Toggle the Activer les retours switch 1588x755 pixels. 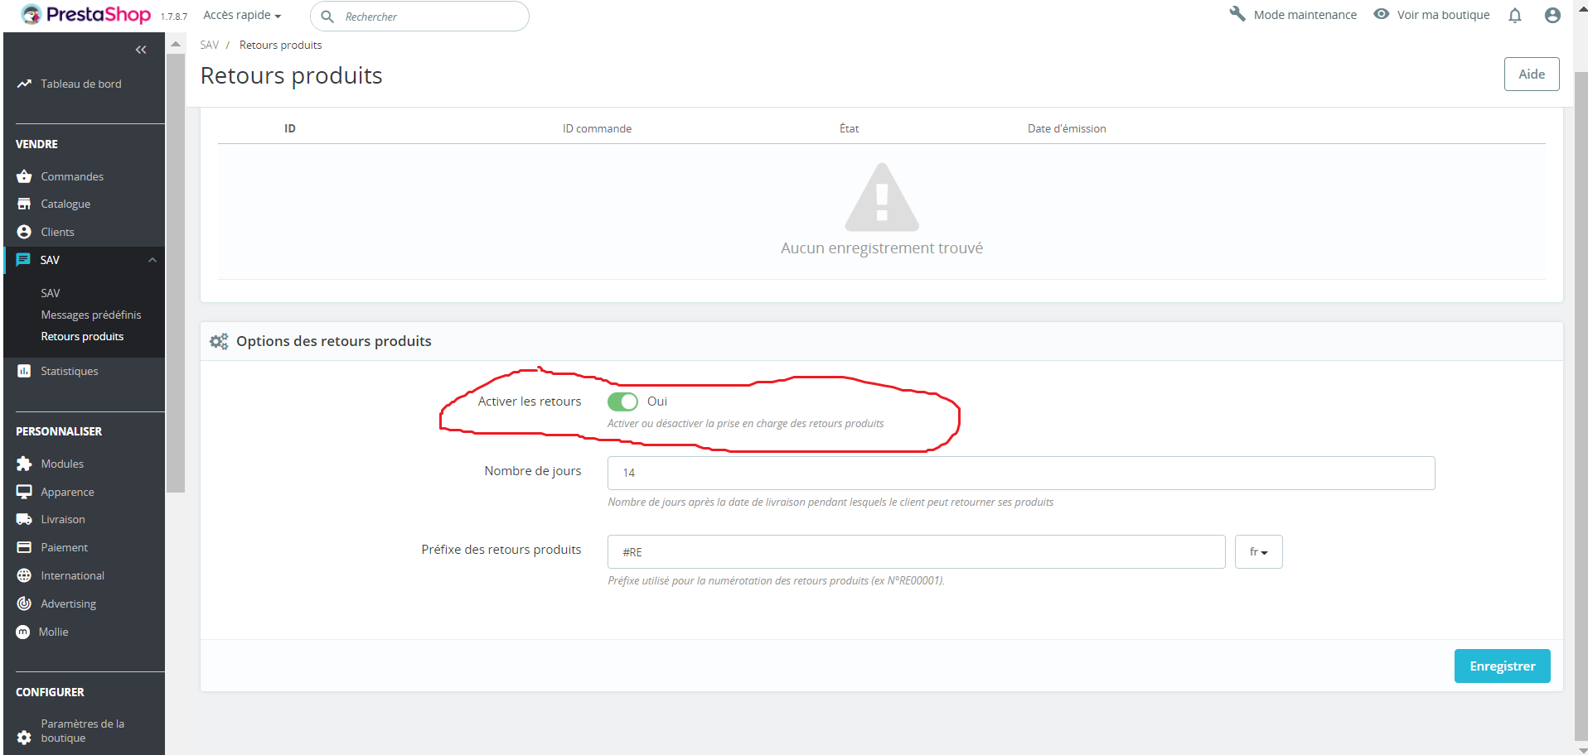622,402
